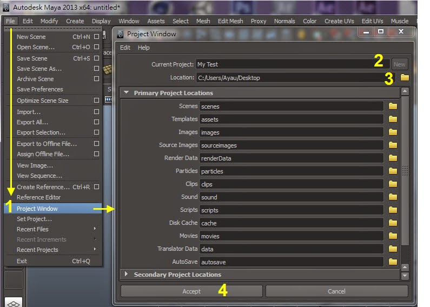
Task: Open the Modify menu
Action: pos(49,21)
